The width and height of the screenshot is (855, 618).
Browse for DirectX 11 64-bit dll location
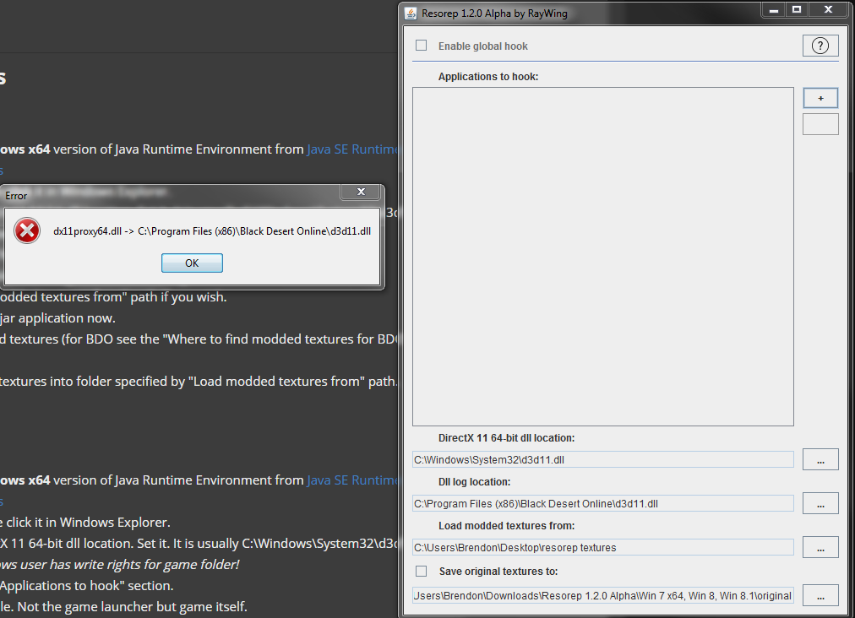tap(820, 459)
